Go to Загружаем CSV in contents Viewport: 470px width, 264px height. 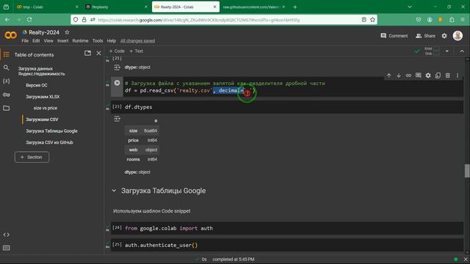[x=42, y=120]
